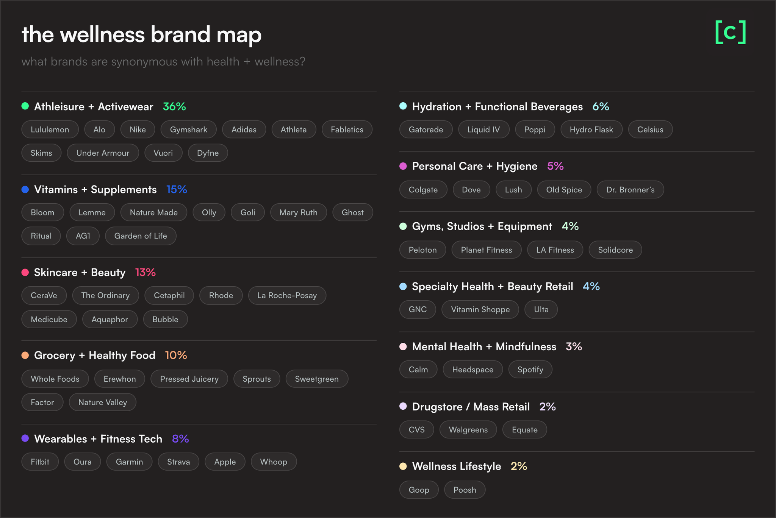Click the purple dot beside Wearables + Fitness Tech
776x518 pixels.
25,438
